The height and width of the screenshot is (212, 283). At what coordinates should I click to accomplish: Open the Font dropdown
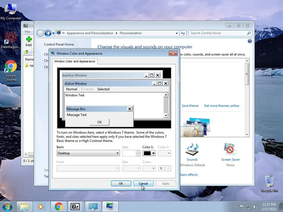pyautogui.click(x=88, y=168)
